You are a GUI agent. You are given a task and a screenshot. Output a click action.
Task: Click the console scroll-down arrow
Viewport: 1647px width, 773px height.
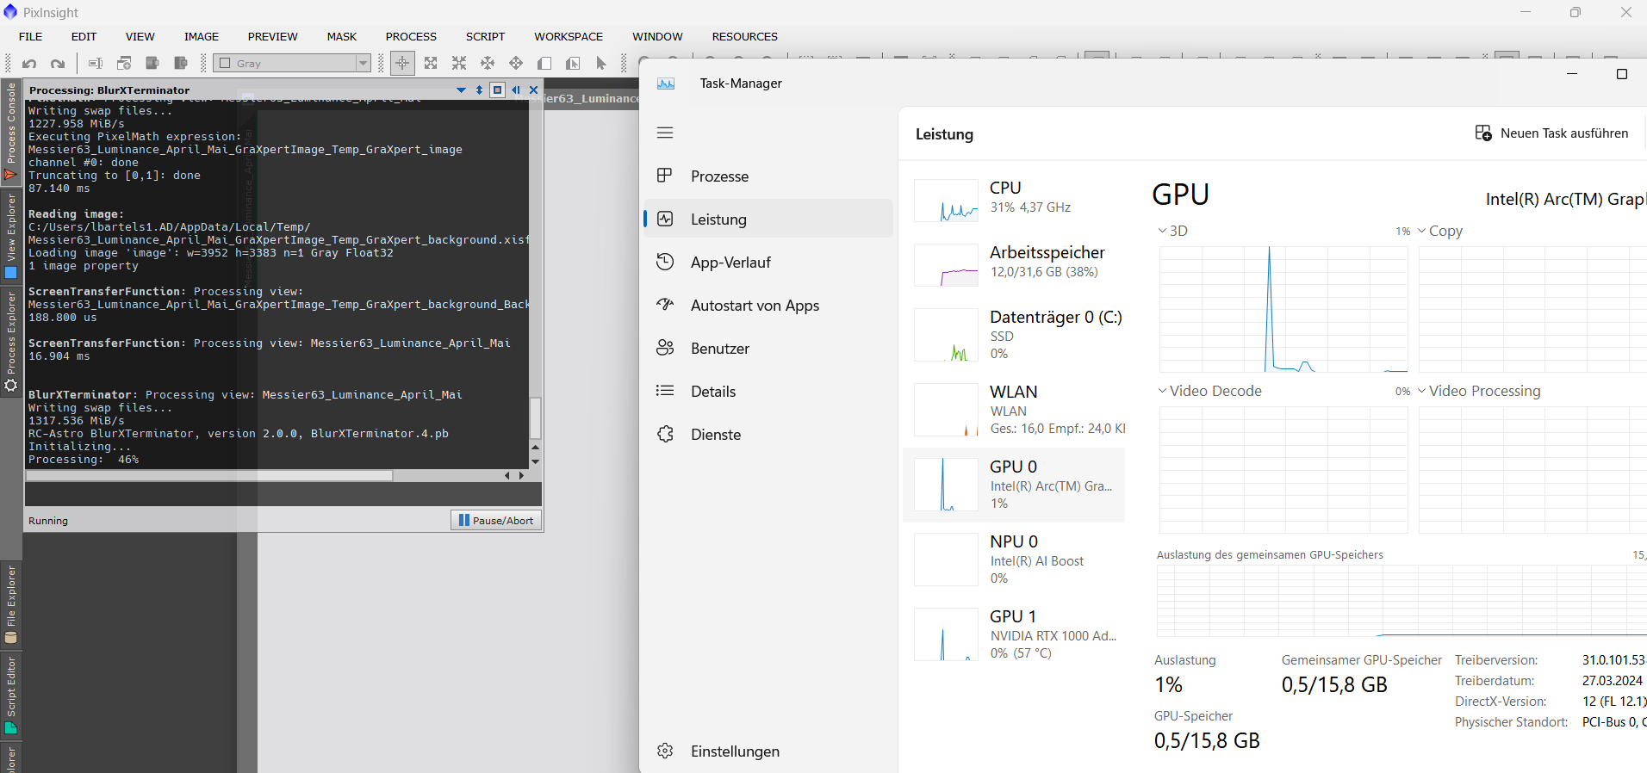[535, 461]
